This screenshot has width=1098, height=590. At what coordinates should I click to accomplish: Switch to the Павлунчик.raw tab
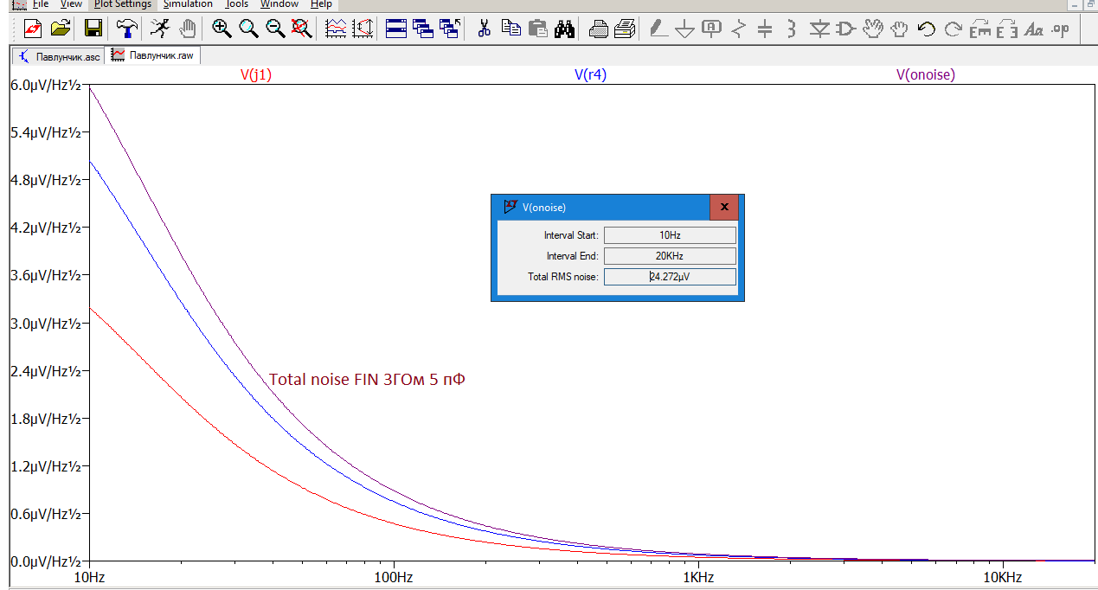click(153, 55)
